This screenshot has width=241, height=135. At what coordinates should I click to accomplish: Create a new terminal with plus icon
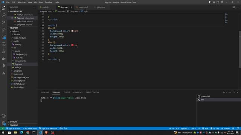pyautogui.click(x=224, y=92)
